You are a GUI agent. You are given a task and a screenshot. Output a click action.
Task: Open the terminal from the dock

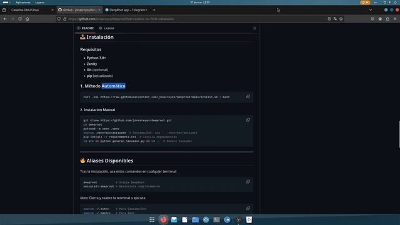[216, 219]
